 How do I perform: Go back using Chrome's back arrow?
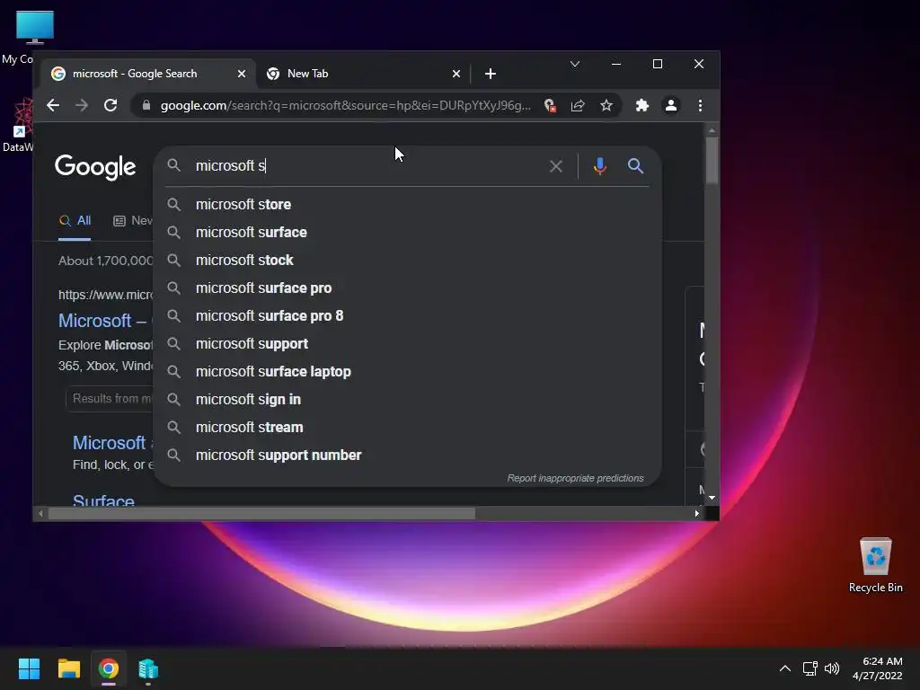click(53, 106)
